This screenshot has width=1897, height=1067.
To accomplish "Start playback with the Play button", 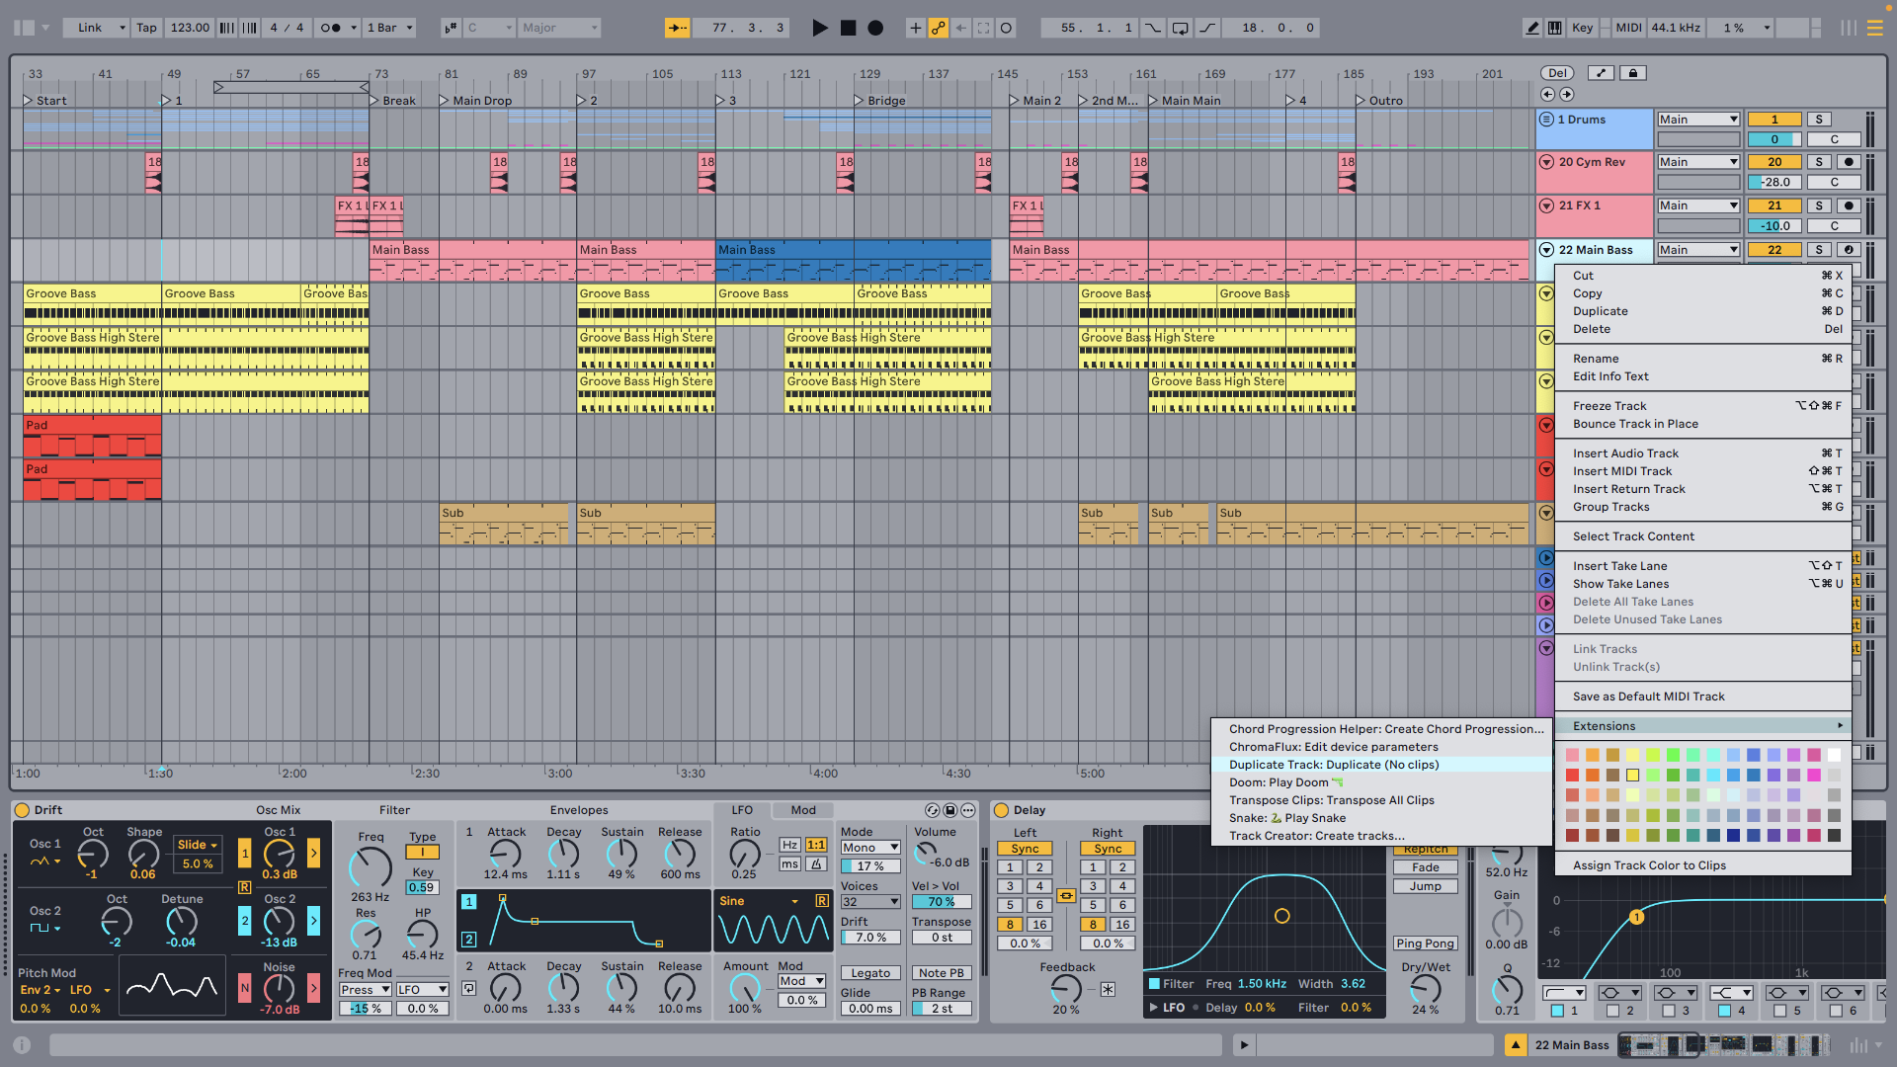I will tap(819, 28).
